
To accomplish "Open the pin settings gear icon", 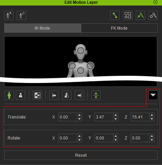I will tap(153, 15).
